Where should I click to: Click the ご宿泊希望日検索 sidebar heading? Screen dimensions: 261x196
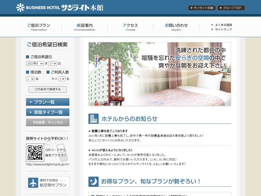point(47,45)
